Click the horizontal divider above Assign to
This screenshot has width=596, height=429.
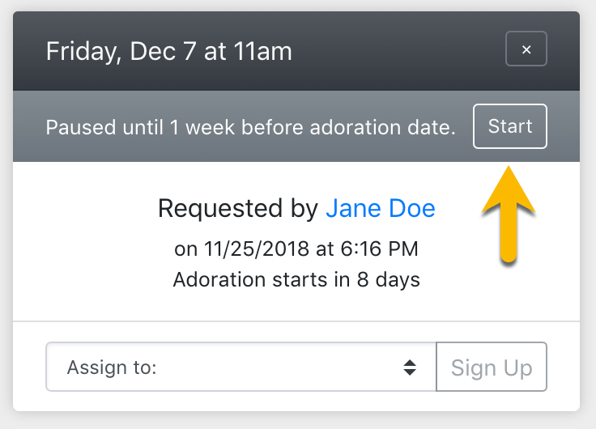click(x=296, y=321)
